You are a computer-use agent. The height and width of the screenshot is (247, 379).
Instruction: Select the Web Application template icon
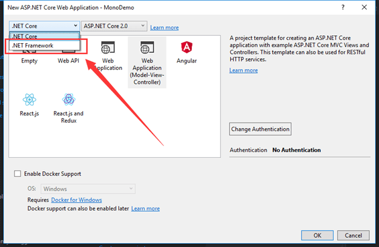click(108, 47)
